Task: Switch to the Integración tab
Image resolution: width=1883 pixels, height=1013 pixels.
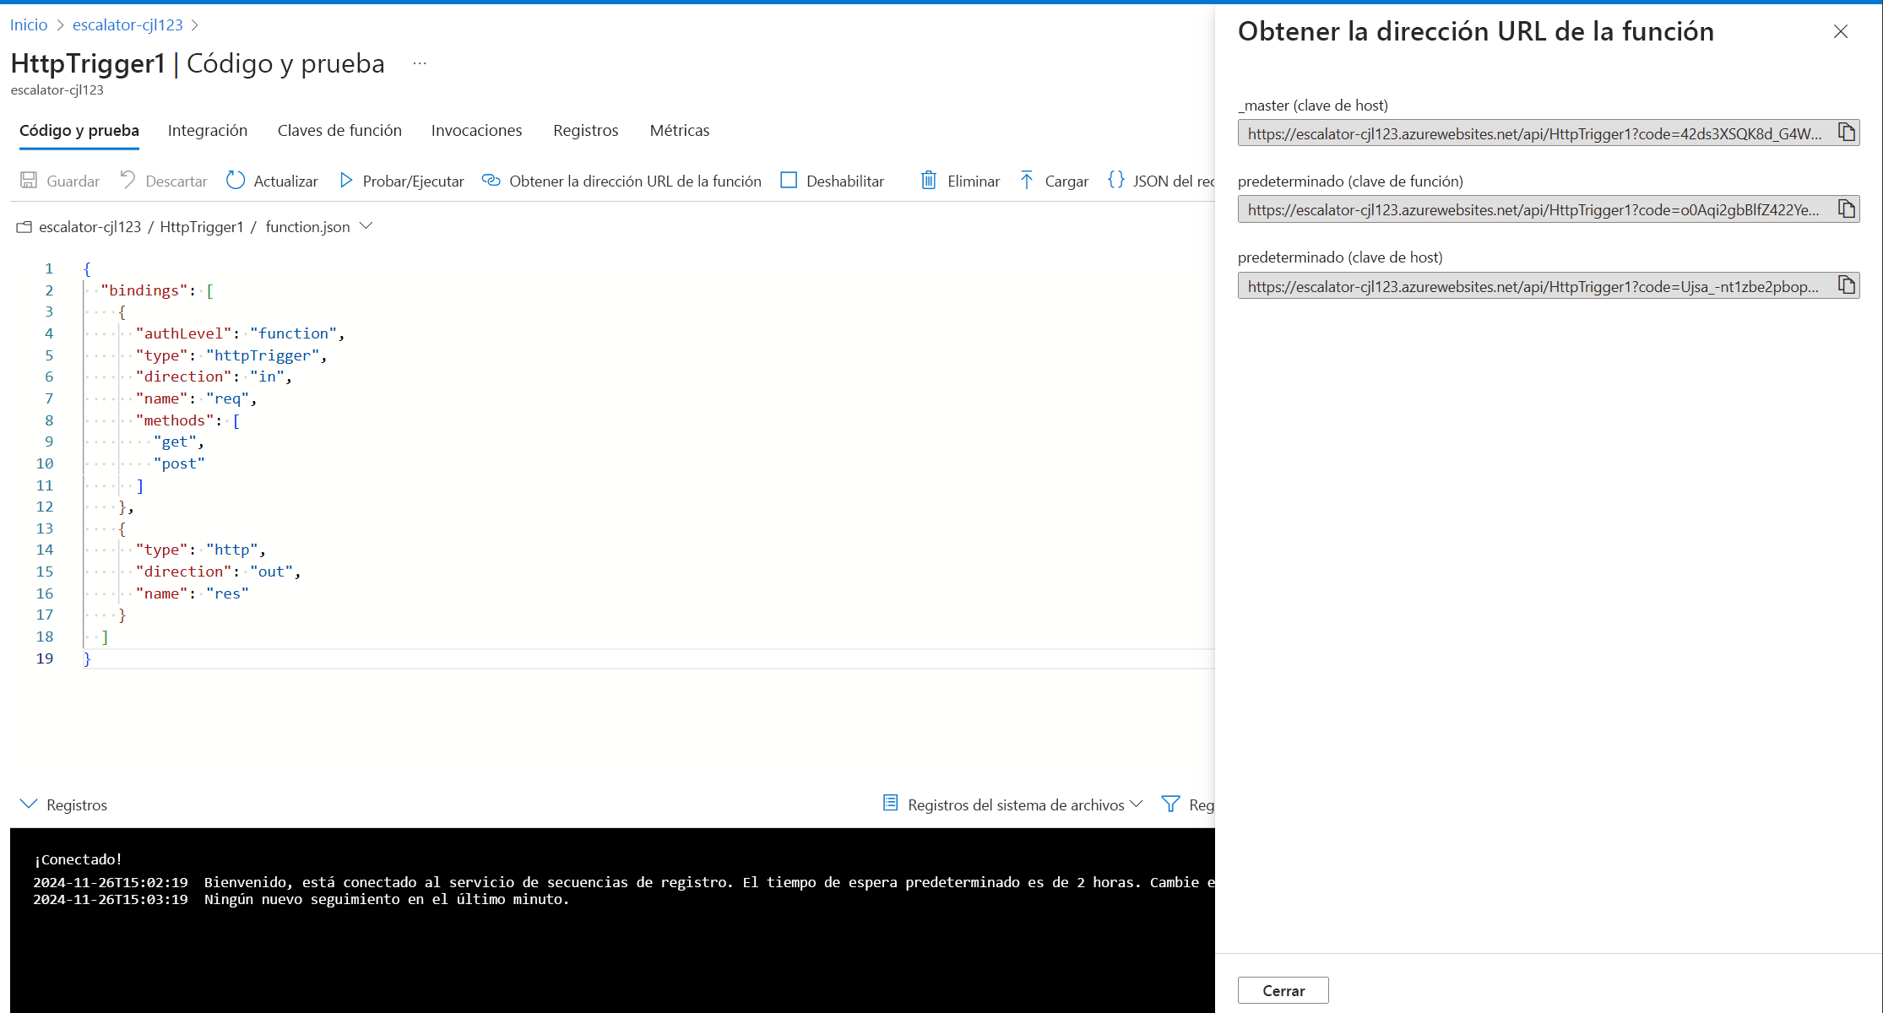Action: click(208, 130)
